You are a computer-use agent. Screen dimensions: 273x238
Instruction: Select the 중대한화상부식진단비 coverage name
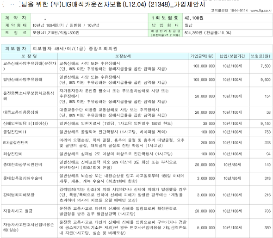click(23, 165)
